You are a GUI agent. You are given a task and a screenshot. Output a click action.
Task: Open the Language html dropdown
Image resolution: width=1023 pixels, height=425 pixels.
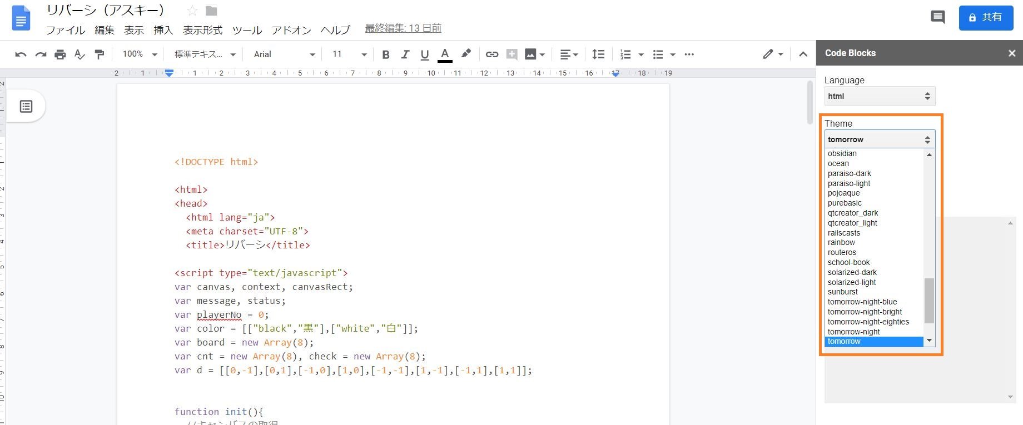pos(880,96)
